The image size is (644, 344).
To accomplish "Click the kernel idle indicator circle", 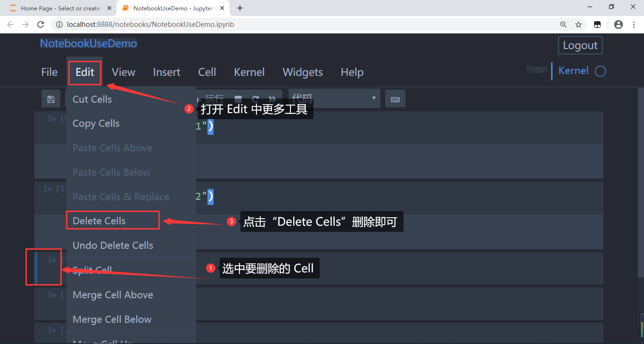I will tap(600, 71).
